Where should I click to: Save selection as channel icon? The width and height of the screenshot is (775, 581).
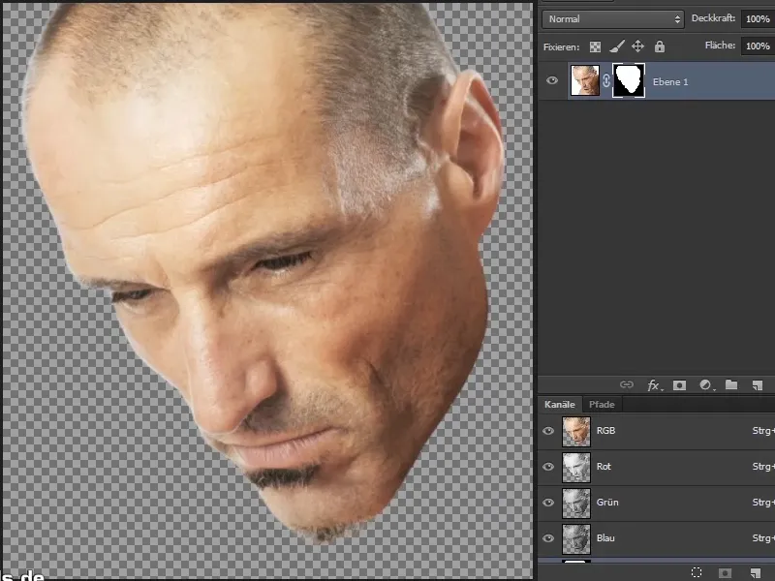coord(725,573)
